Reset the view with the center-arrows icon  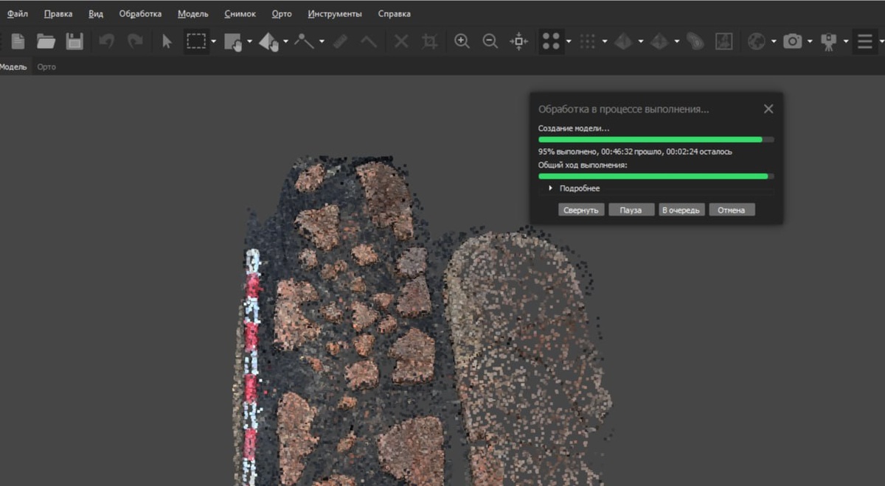[x=519, y=42]
